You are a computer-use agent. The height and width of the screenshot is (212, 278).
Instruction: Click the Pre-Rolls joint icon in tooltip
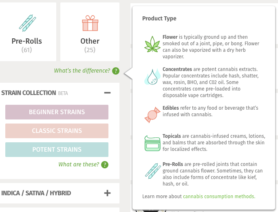click(x=152, y=170)
